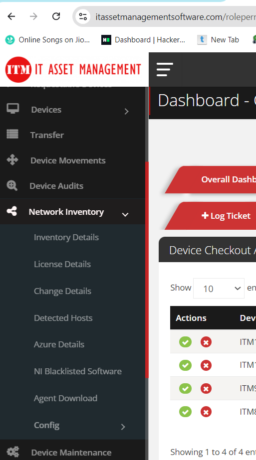Reject checkout in the first table row

click(x=206, y=342)
